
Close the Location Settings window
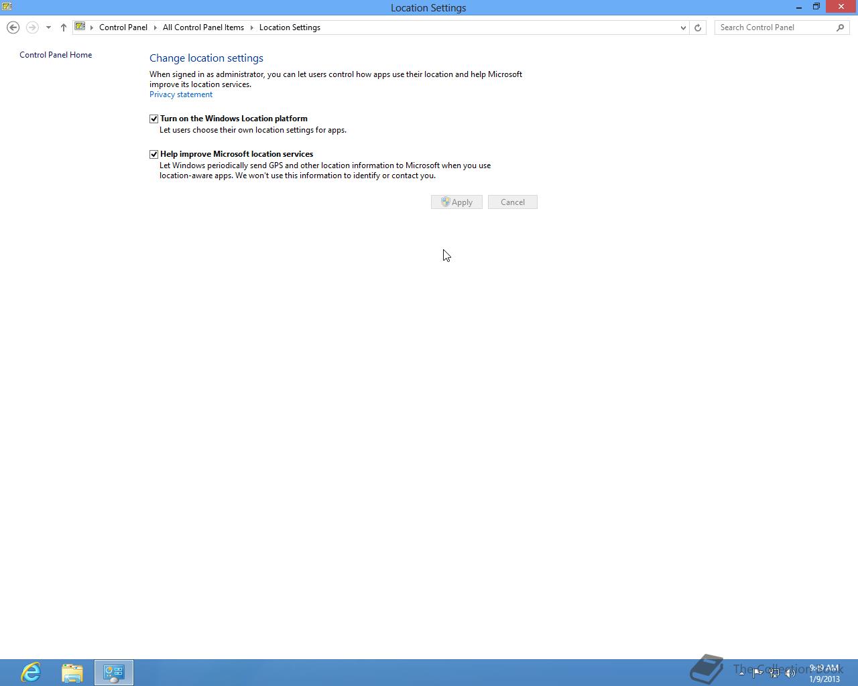(x=841, y=7)
